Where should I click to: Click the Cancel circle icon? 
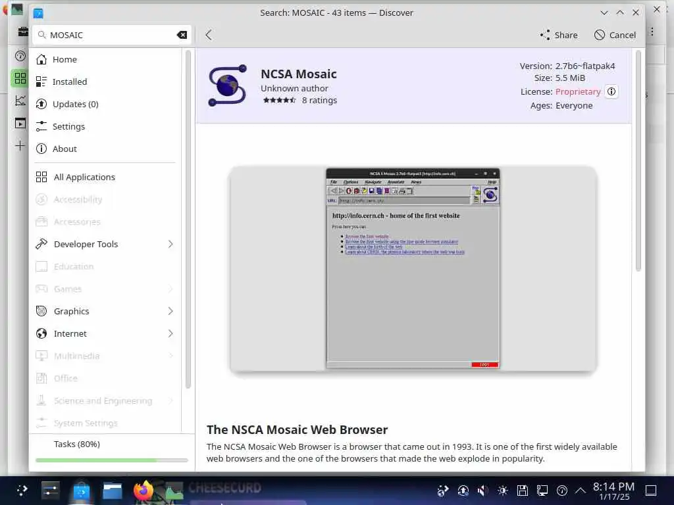coord(599,35)
